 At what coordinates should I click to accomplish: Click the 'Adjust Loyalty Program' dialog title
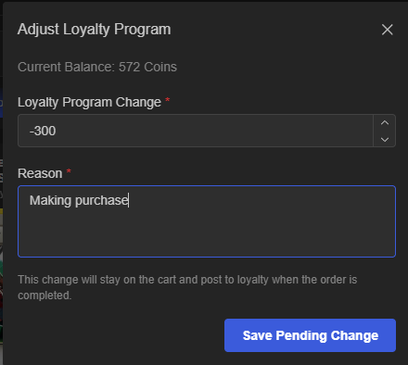(x=95, y=30)
